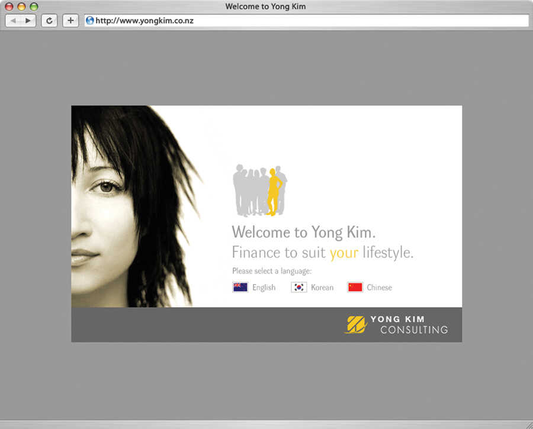Select the Korean language link

322,288
